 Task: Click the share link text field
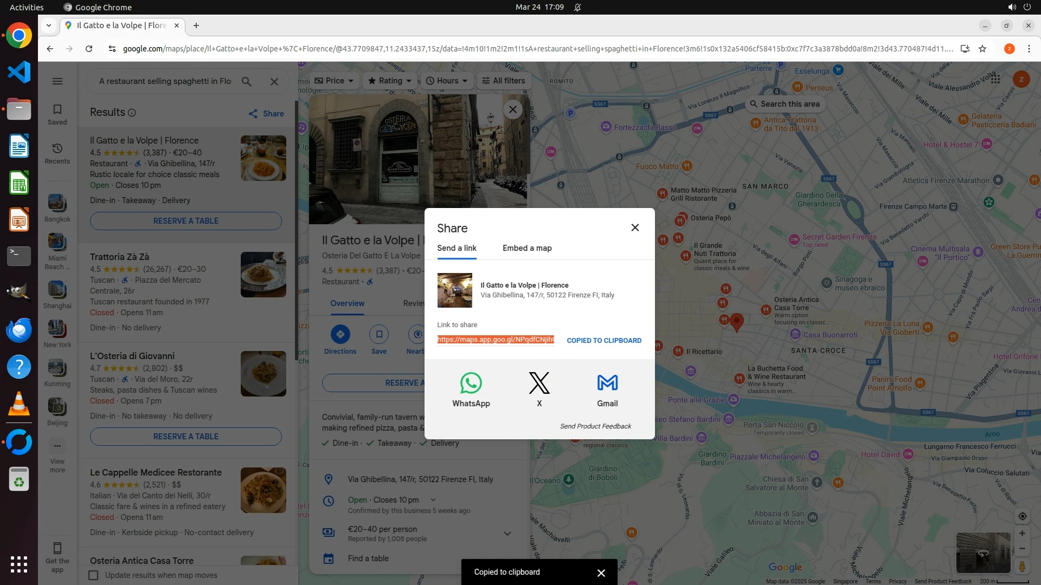[496, 340]
